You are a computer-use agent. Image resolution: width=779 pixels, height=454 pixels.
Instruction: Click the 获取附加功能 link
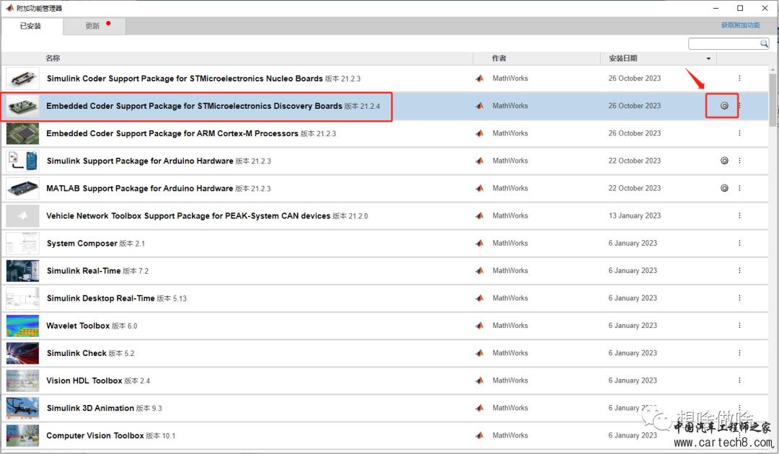[x=740, y=25]
